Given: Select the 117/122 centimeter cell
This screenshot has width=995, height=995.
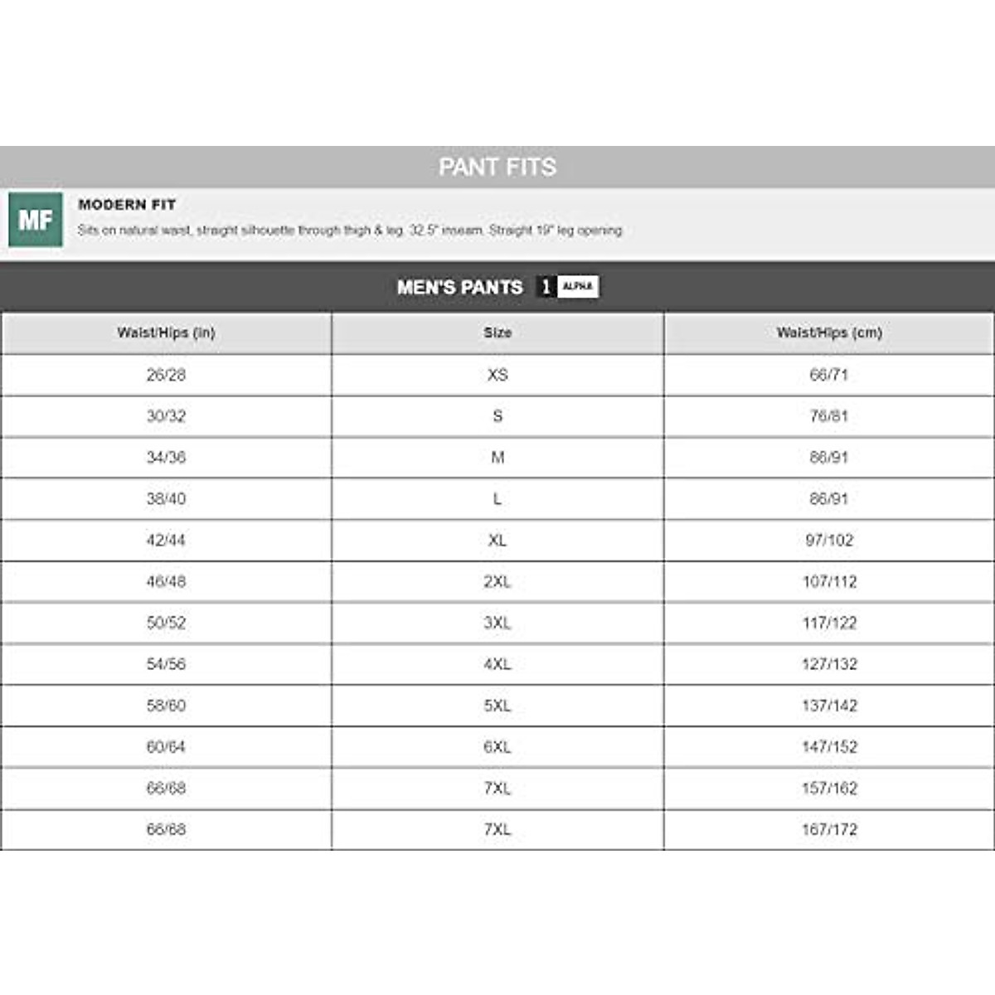Looking at the screenshot, I should point(829,623).
